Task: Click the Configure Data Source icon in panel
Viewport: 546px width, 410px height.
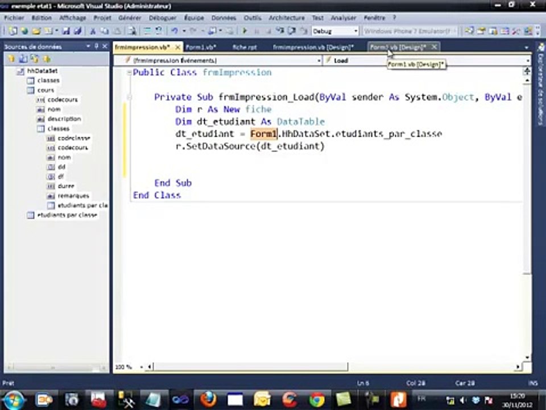Action: 35,59
